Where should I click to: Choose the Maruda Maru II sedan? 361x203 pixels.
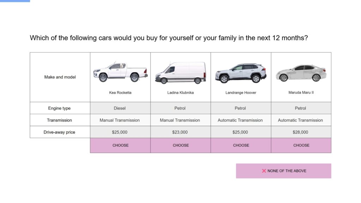point(301,145)
